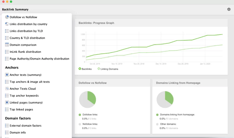Click the Dofollow links: label
The image size is (234, 138).
point(90,115)
